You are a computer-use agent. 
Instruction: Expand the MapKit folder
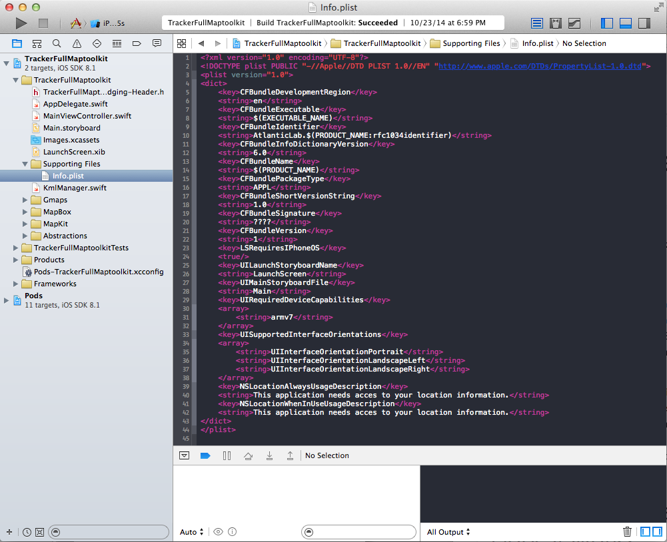click(25, 224)
